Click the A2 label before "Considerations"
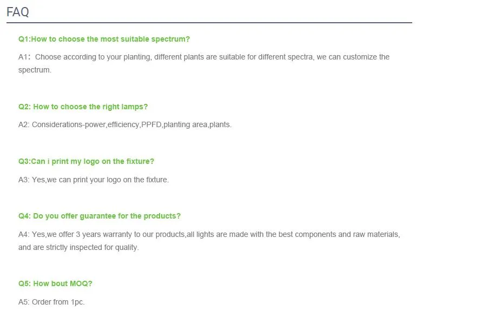The image size is (502, 317). (24, 124)
